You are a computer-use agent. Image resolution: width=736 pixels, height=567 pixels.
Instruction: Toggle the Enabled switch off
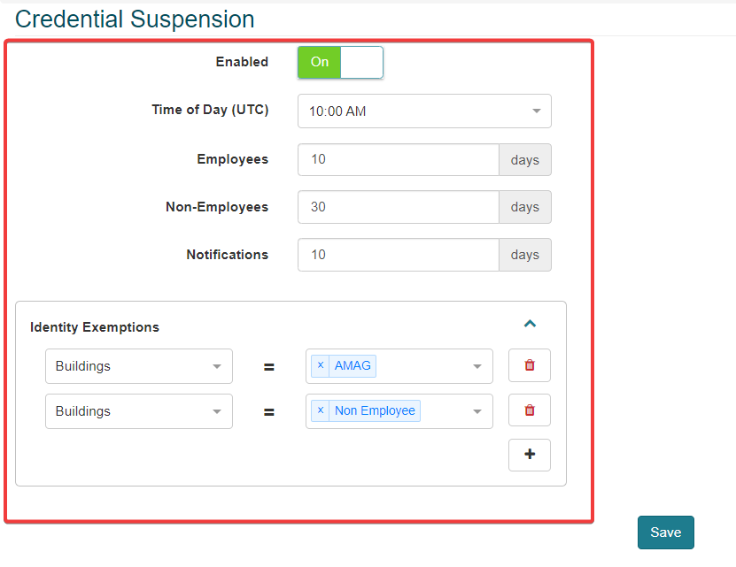point(340,62)
